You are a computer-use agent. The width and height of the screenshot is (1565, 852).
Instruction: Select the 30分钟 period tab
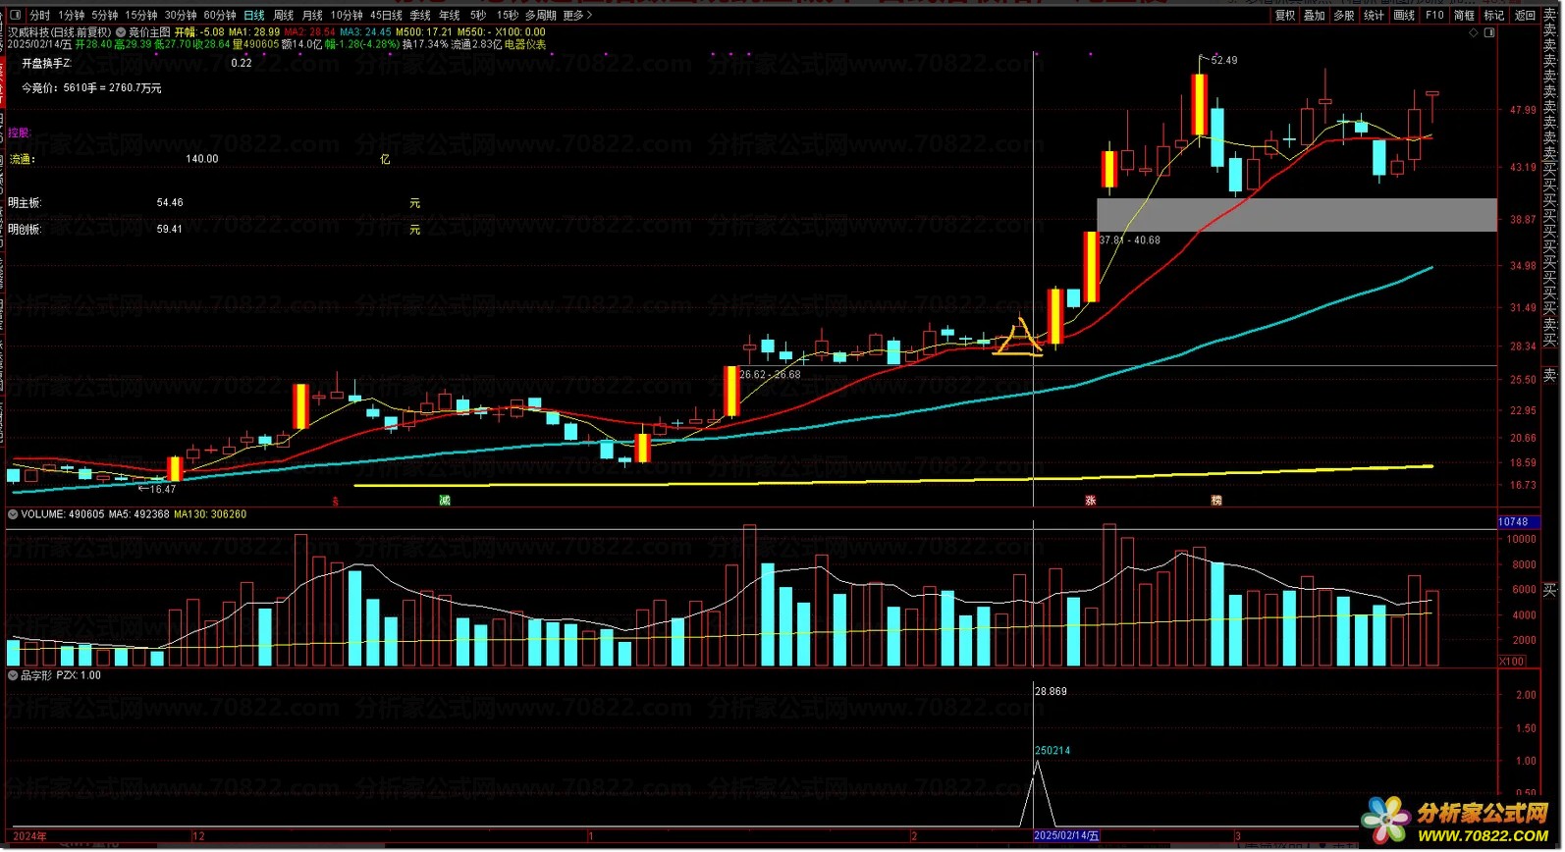(180, 15)
